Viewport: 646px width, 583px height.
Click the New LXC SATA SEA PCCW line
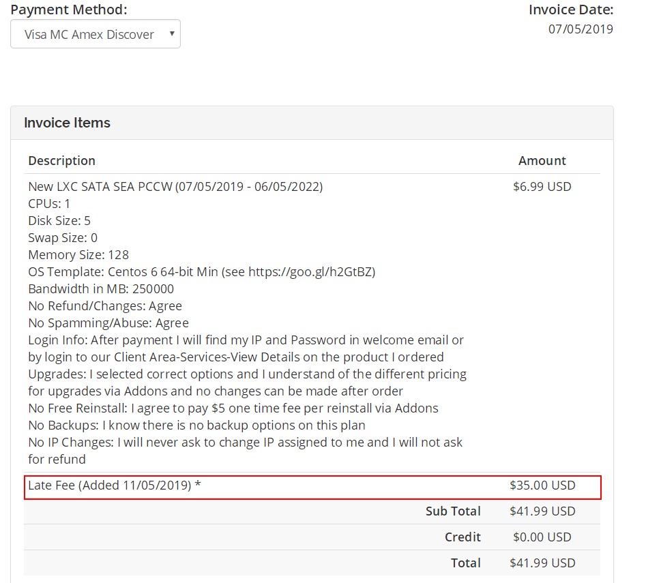point(175,187)
